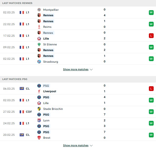156x151 pixels.
Task: Select the CDF competition label for 27.02.25
Action: tap(29, 112)
